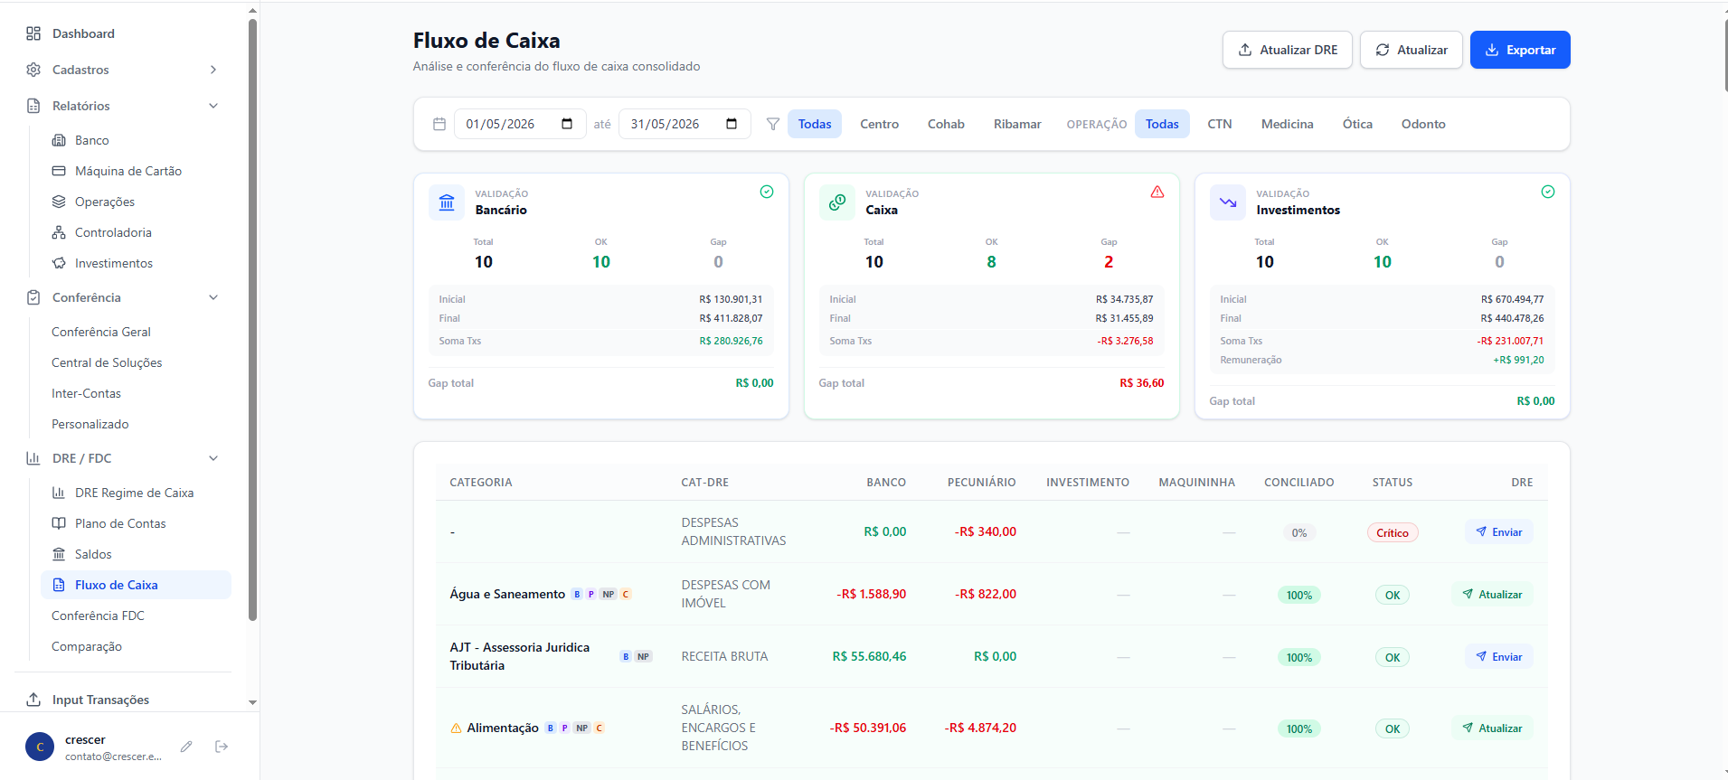Collapse the Conferência section chevron
1728x780 pixels.
(213, 297)
